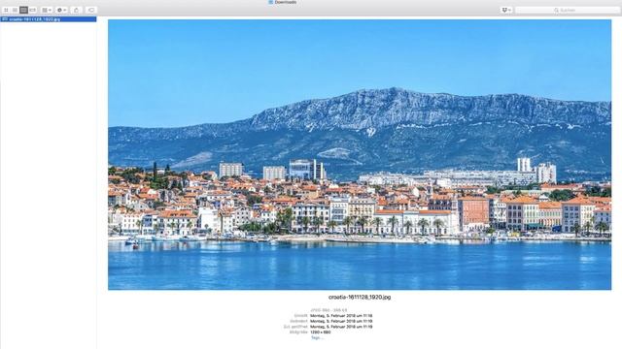Select the active column view button
This screenshot has width=622, height=349.
point(23,10)
